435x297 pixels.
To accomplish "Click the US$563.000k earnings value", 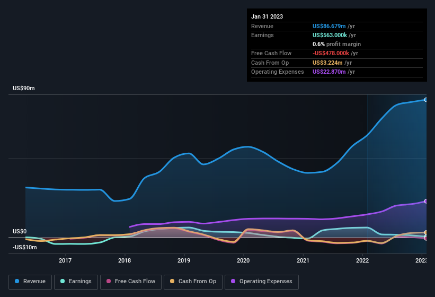I will coord(330,35).
